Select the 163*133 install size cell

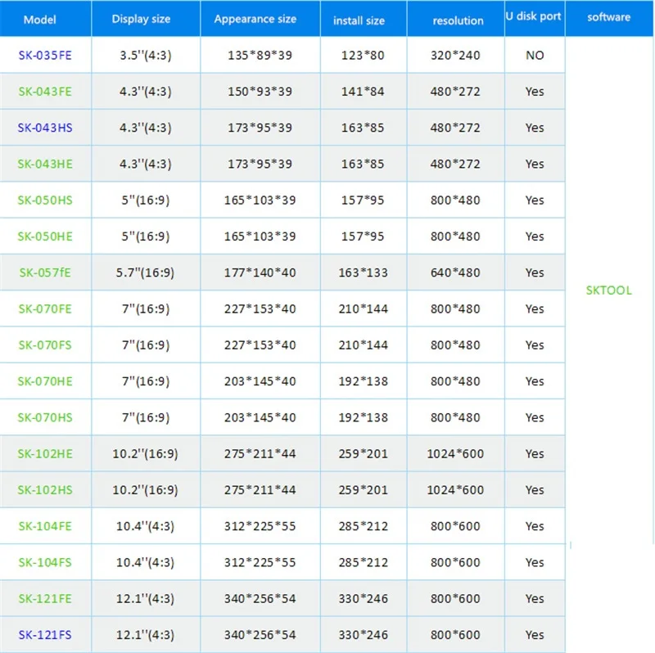click(363, 272)
